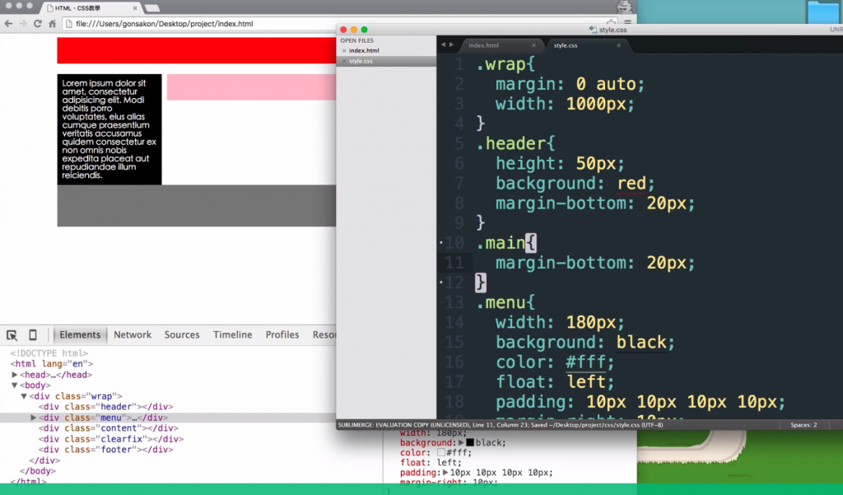Select the html lang en DOM row
843x495 pixels.
click(x=52, y=364)
